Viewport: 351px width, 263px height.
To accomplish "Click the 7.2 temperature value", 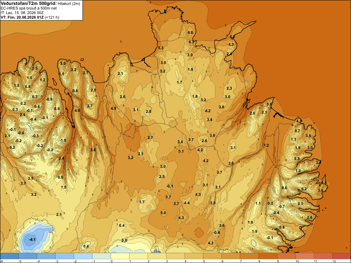I will [x=266, y=145].
